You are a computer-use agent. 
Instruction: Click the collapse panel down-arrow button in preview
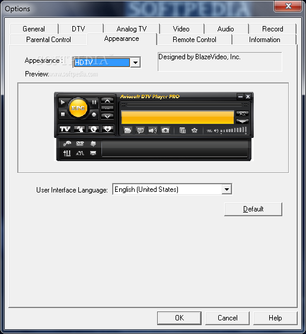(x=243, y=121)
